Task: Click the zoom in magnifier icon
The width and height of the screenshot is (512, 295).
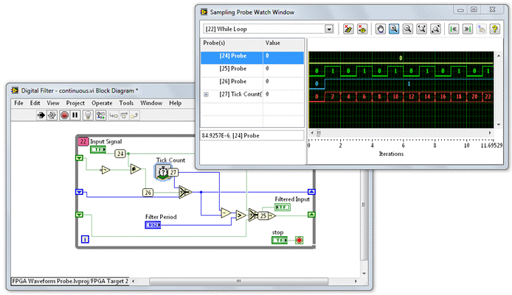Action: click(x=395, y=29)
